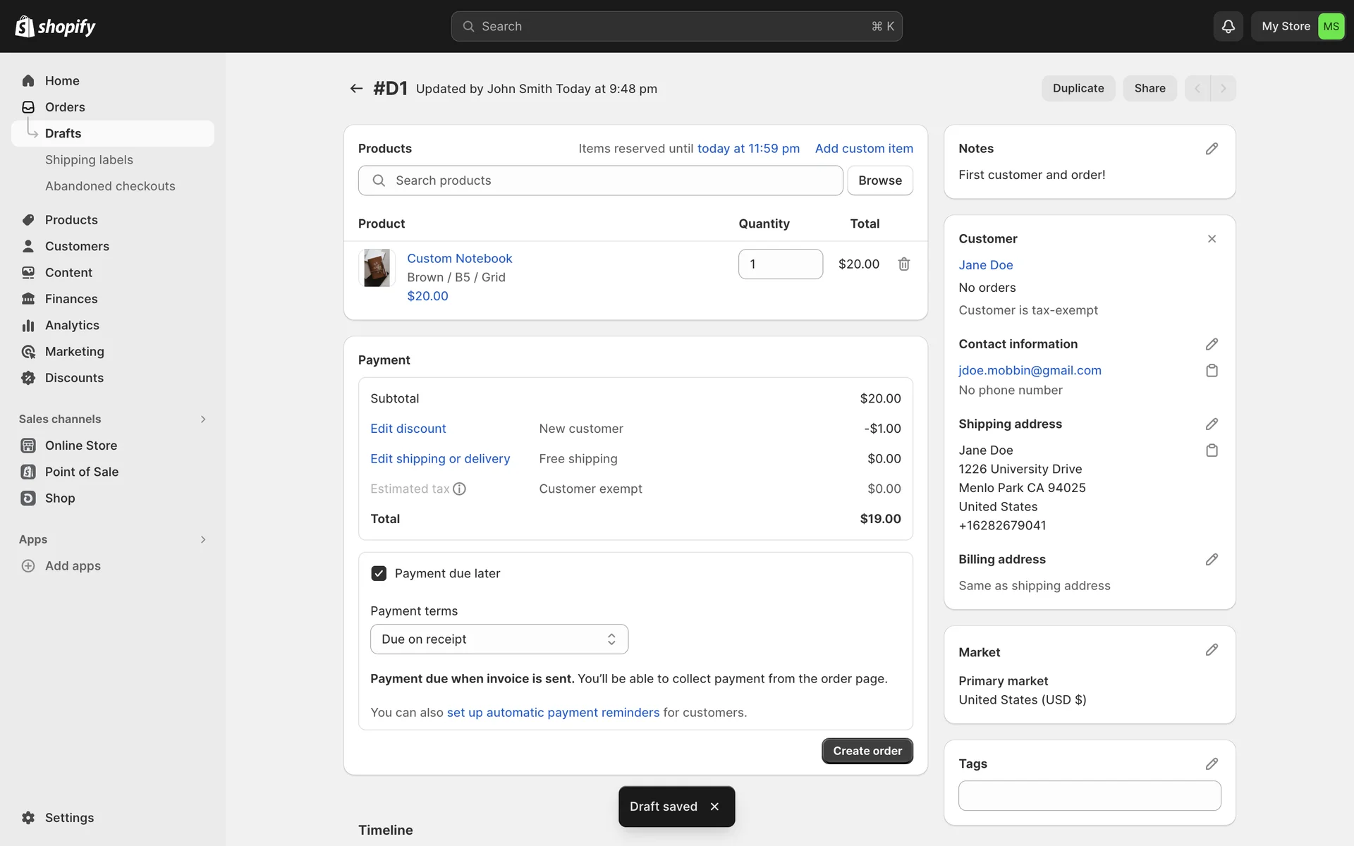
Task: Dismiss the Draft saved toast
Action: pyautogui.click(x=714, y=807)
